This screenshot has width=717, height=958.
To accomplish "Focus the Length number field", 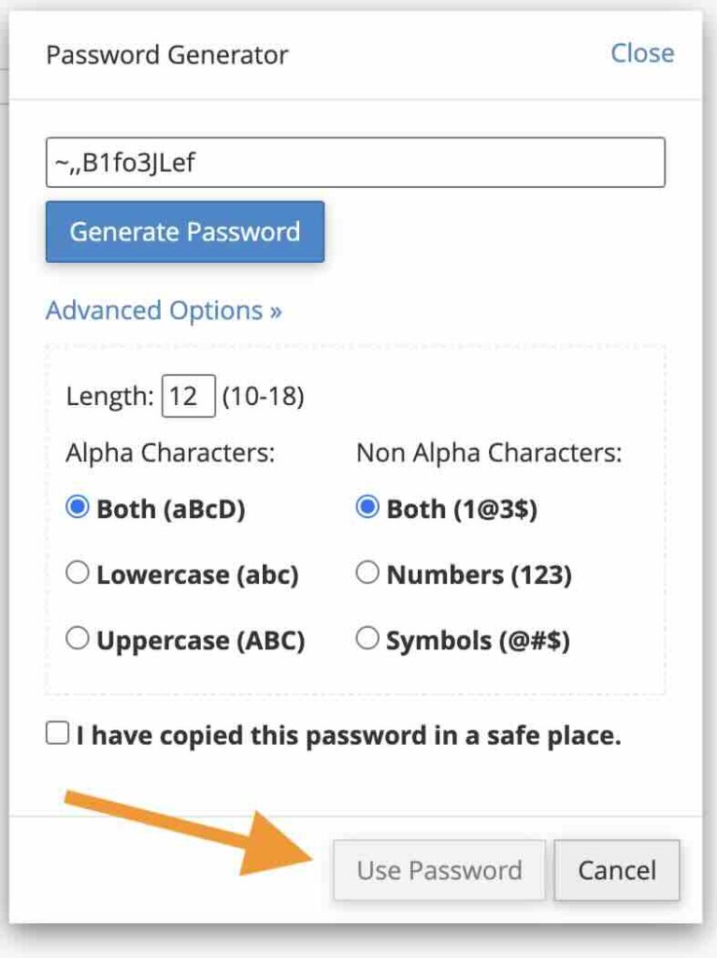I will (189, 397).
